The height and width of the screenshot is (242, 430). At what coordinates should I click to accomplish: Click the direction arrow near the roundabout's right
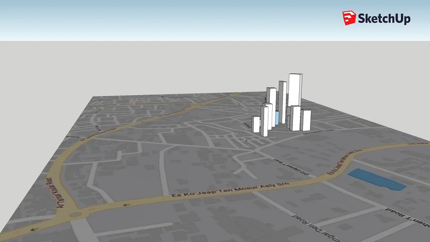point(127,205)
